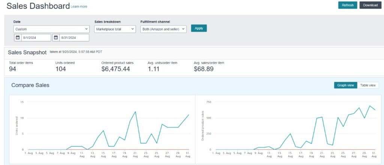
Task: Switch to Graph view
Action: coord(345,85)
